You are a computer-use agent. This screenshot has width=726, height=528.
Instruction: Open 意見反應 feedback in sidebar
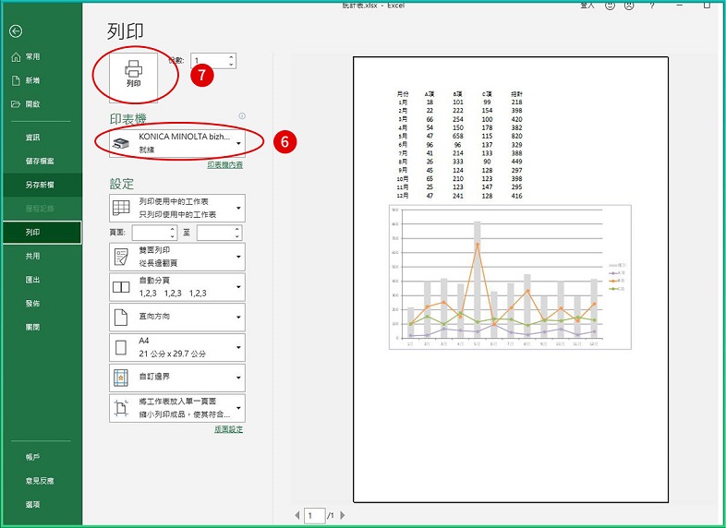(42, 481)
